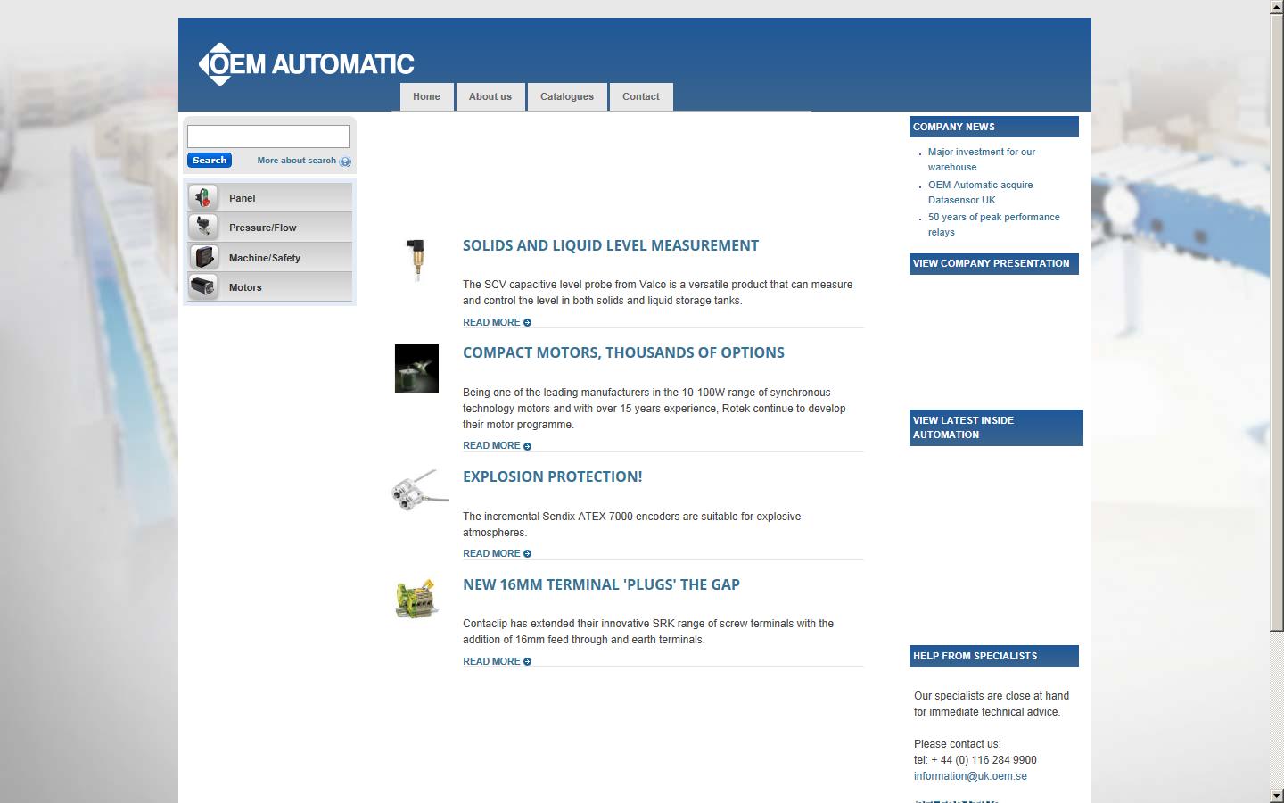
Task: Open the green 16mm terminal thumbnail
Action: click(416, 599)
